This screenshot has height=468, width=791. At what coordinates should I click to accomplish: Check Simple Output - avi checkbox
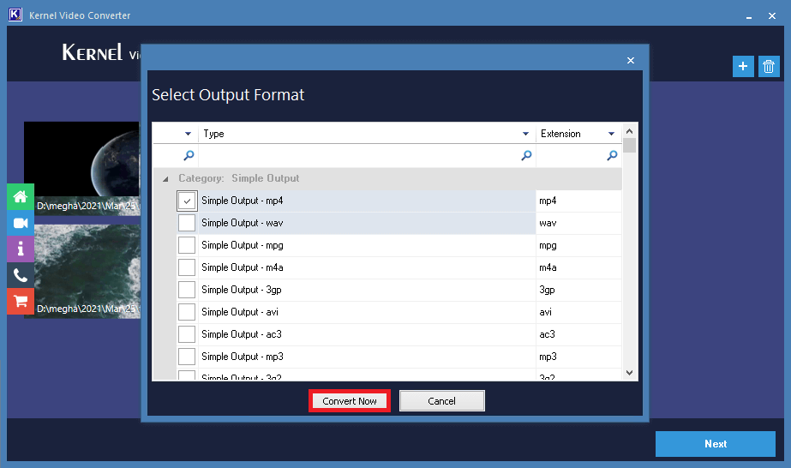pos(187,312)
